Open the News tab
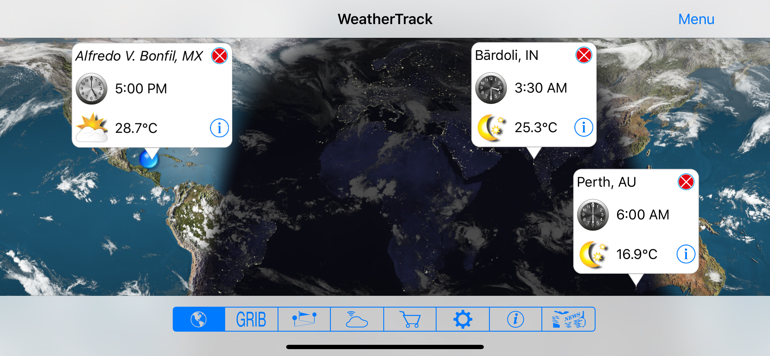 [569, 319]
